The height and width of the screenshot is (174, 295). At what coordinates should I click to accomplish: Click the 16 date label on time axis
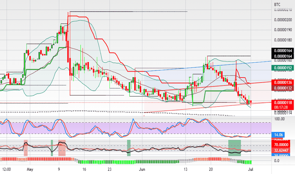tap(84, 169)
